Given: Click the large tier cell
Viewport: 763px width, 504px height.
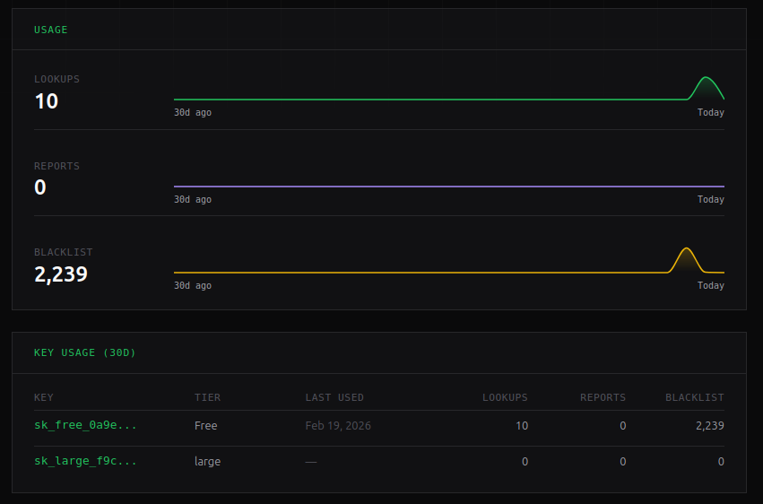Looking at the screenshot, I should click(207, 462).
